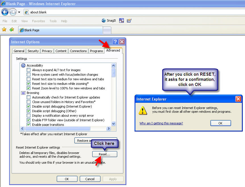Switch to the Privacy tab
245x187 pixels.
pos(47,51)
